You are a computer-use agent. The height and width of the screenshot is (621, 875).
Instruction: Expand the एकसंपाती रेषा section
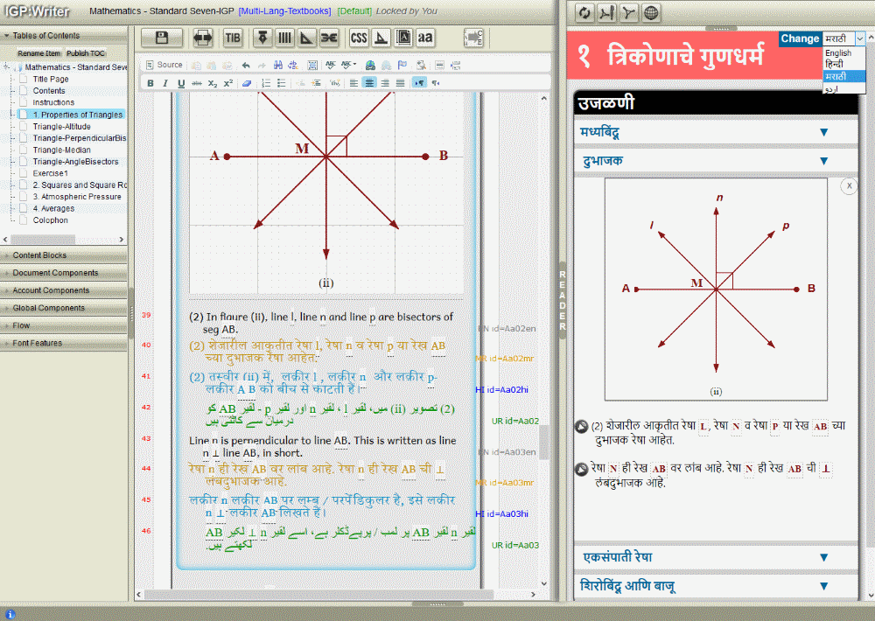[x=716, y=557]
